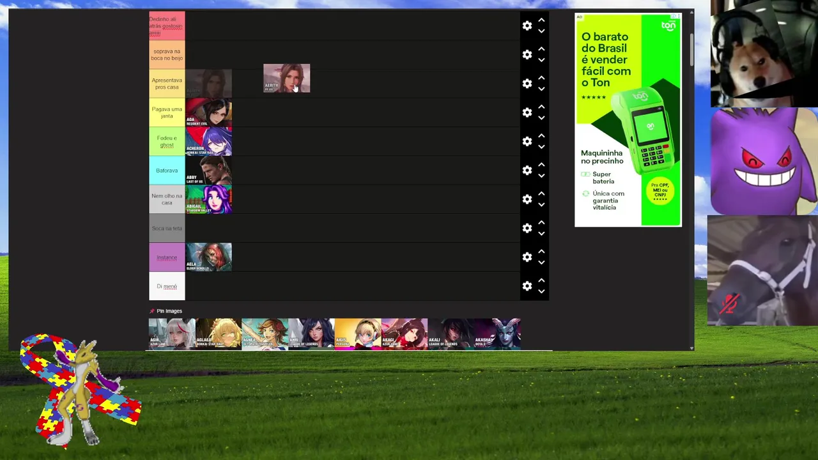
Task: Move 'Di menó' row down
Action: coord(541,292)
